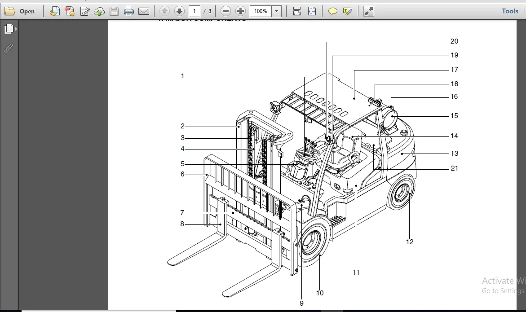
Task: Expand the navigation pane arrow
Action: (x=16, y=29)
